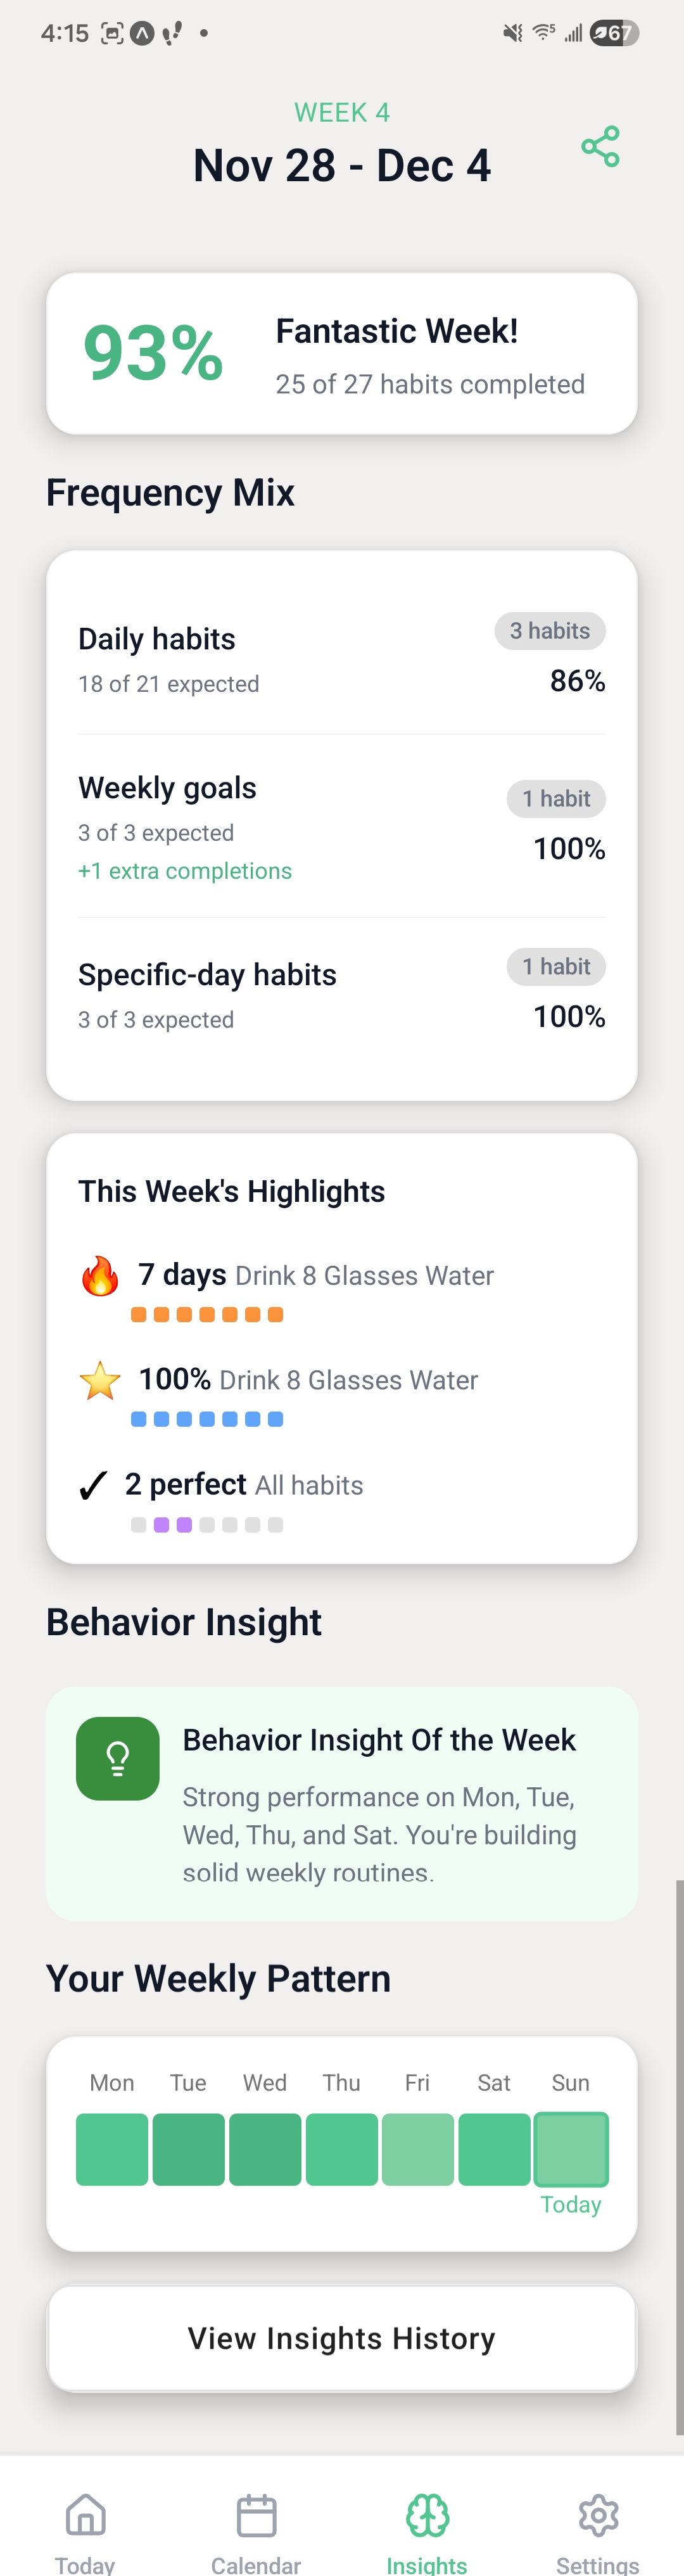Open the +1 extra completions link
The width and height of the screenshot is (684, 2576).
pyautogui.click(x=185, y=871)
